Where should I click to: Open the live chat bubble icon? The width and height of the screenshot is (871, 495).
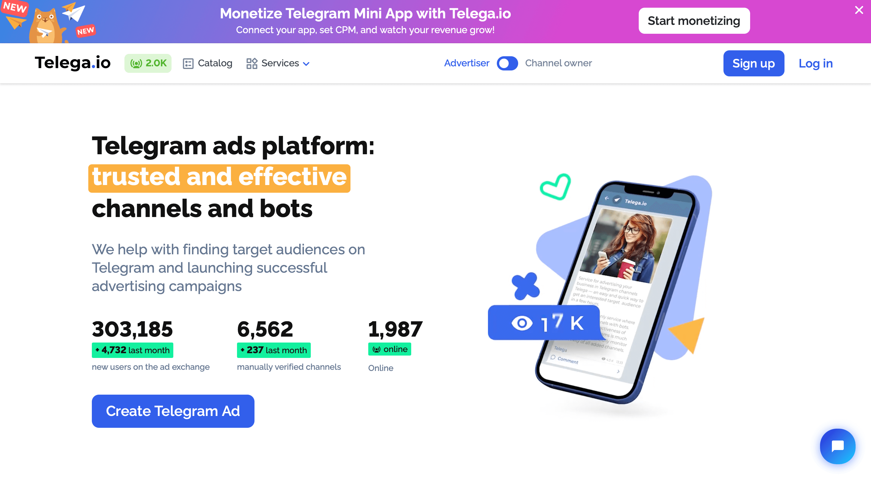837,446
